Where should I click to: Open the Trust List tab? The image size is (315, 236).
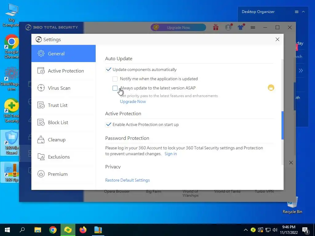click(63, 105)
